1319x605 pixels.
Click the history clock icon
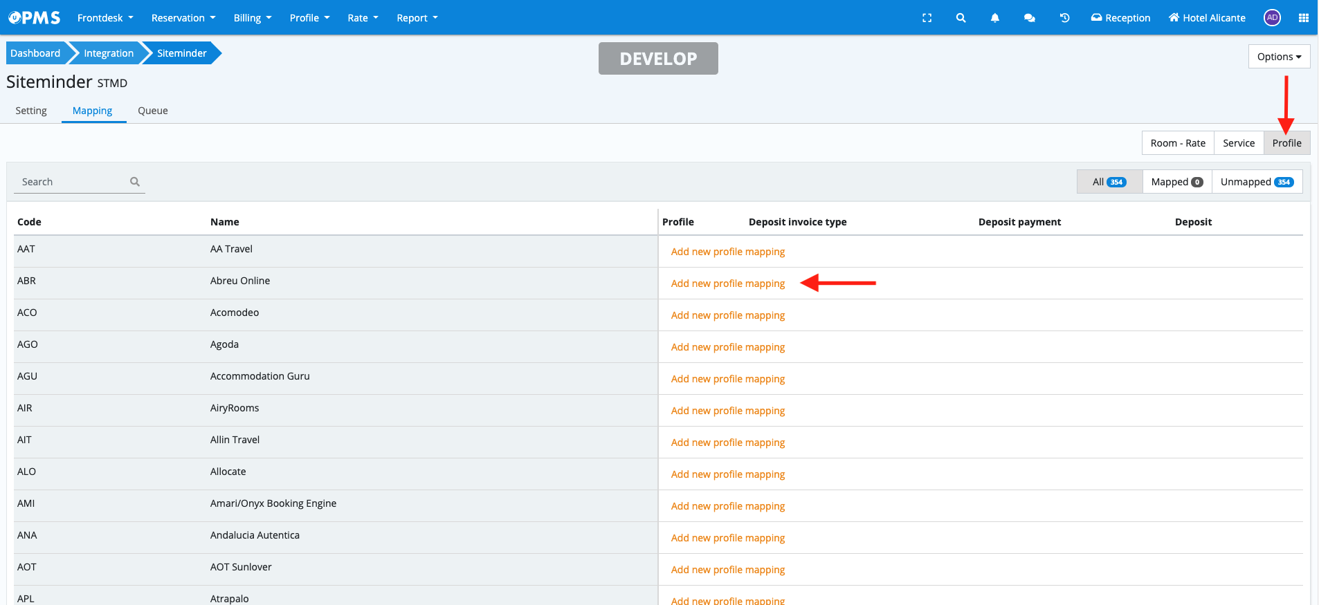1064,18
